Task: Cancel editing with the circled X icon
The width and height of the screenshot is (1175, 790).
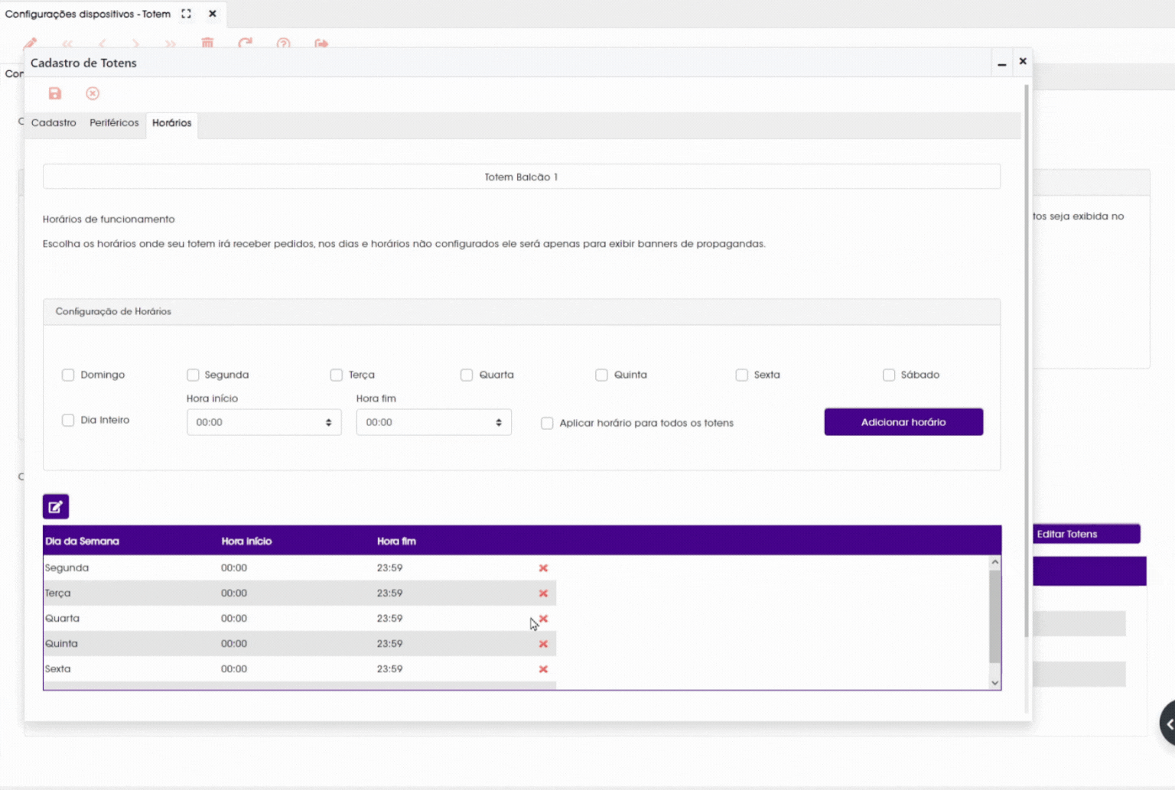Action: 93,93
